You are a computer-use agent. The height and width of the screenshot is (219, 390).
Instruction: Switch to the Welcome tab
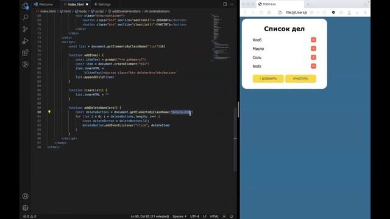point(44,4)
